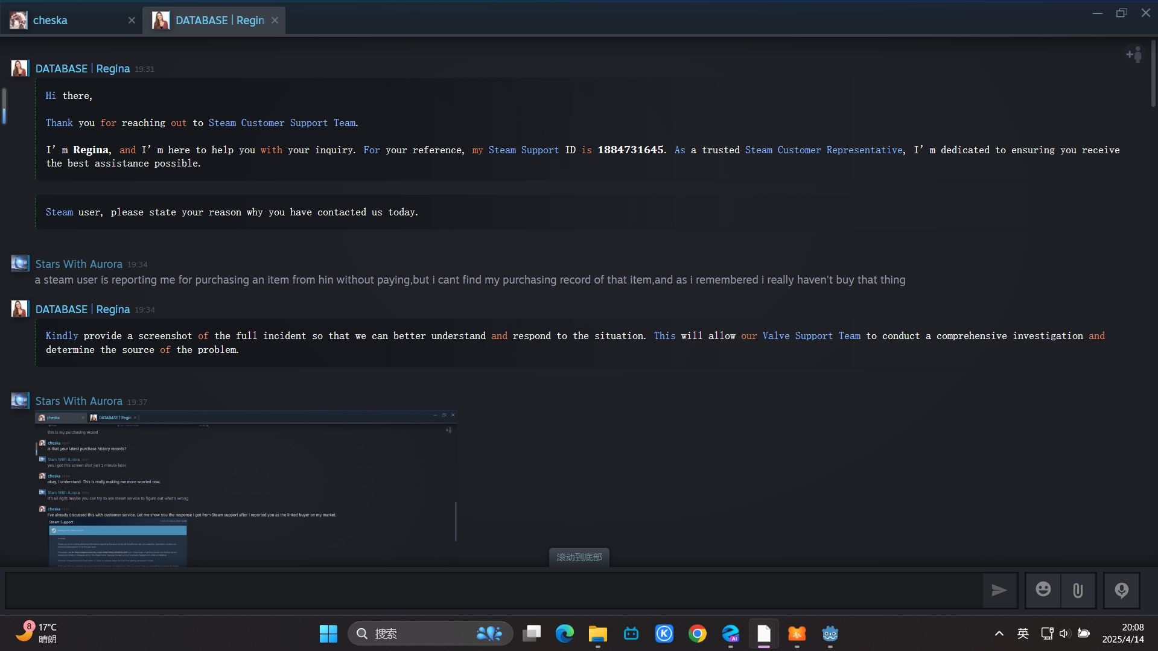
Task: Open DATABASE | Regina profile name at 19:31
Action: tap(83, 69)
